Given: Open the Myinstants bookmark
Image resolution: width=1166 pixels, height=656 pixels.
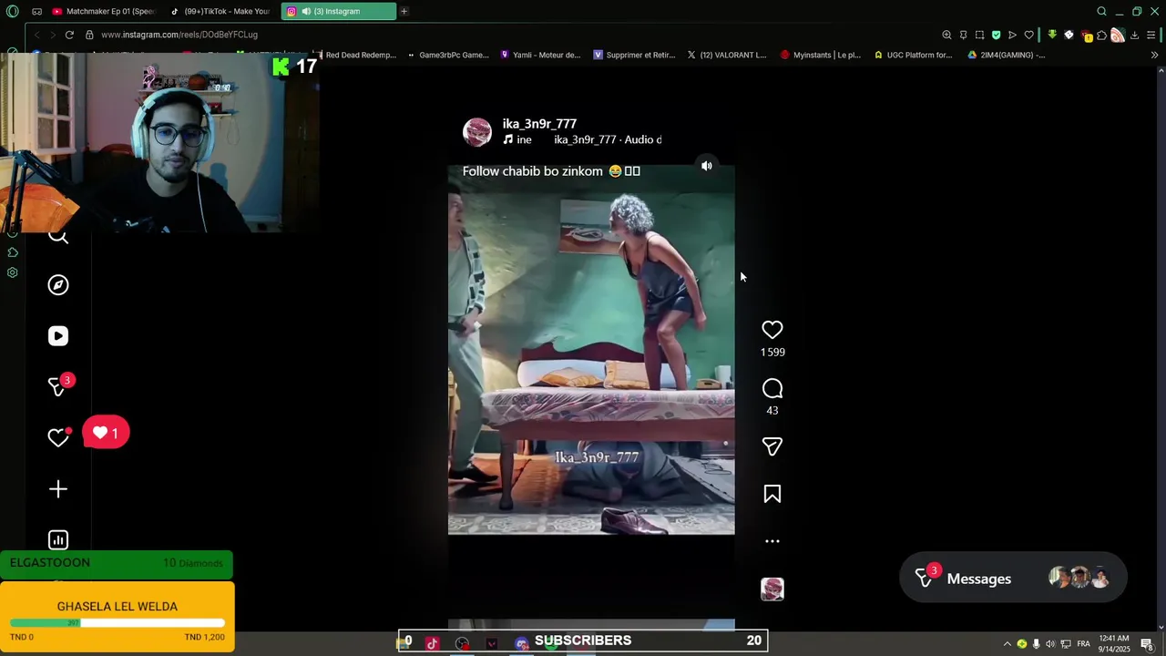Looking at the screenshot, I should point(821,55).
